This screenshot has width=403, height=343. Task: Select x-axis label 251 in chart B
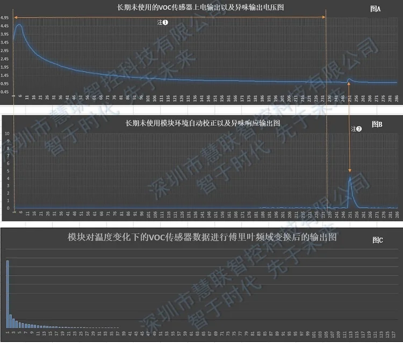tap(350, 215)
